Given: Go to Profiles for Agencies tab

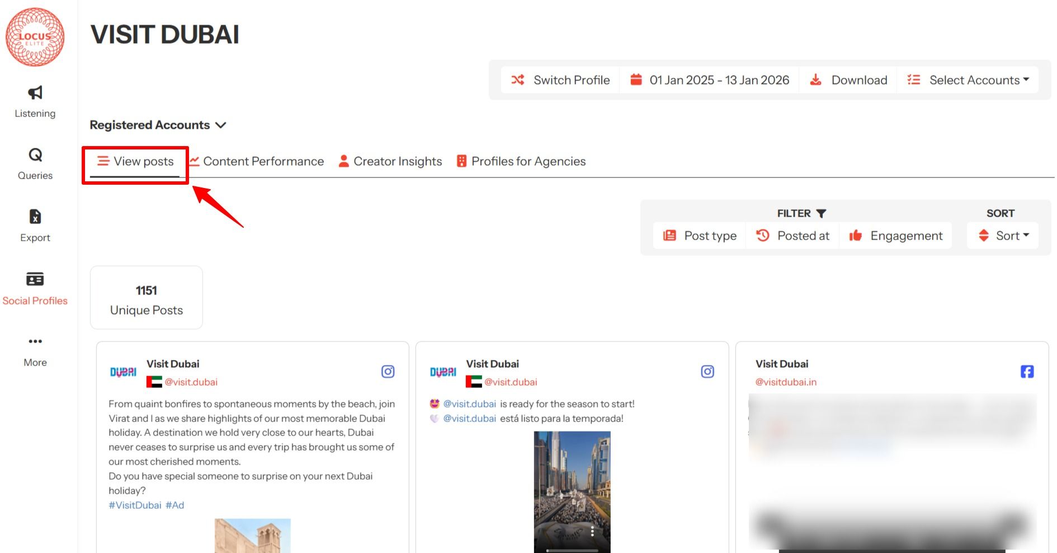Looking at the screenshot, I should [521, 162].
